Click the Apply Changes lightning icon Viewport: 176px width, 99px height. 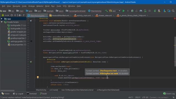pyautogui.click(x=128, y=11)
